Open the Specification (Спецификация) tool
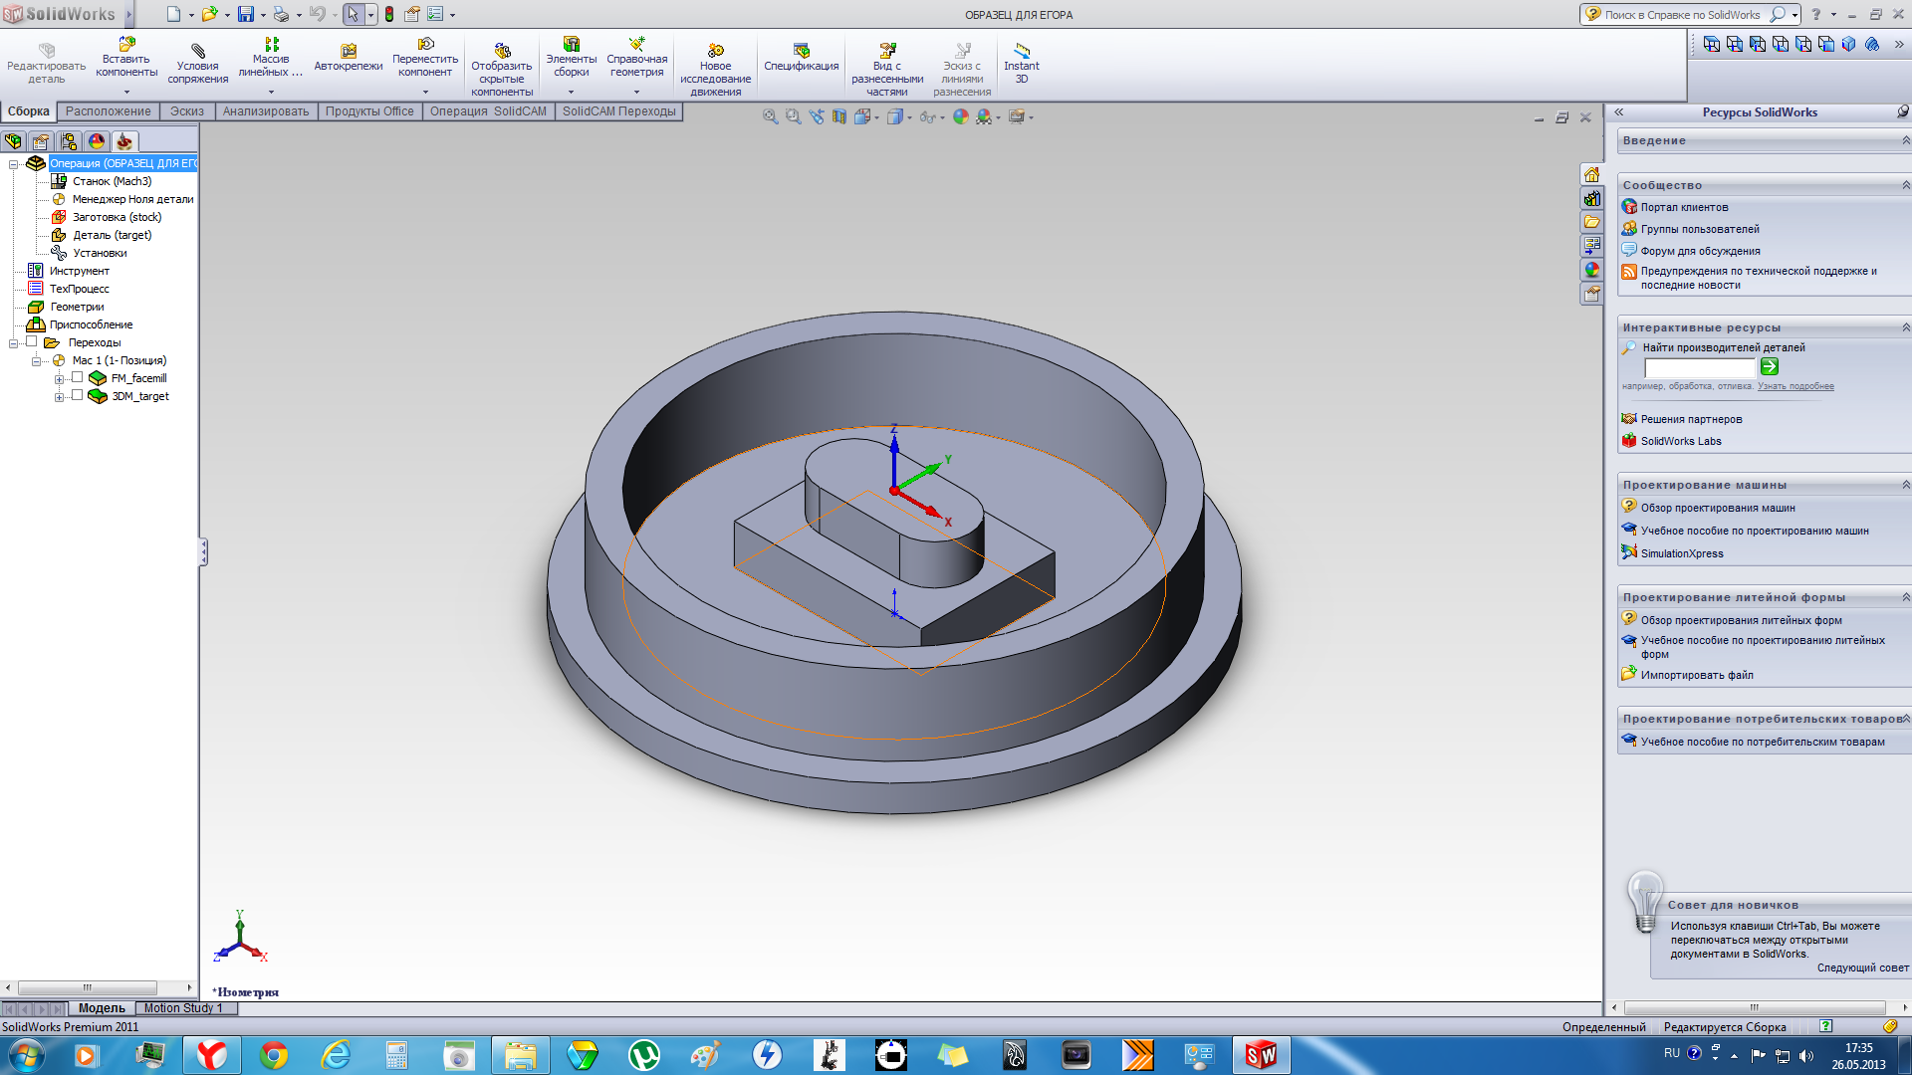 [801, 50]
